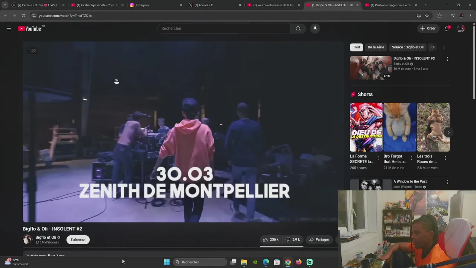The image size is (476, 268).
Task: Switch to Pourquoi la vitesse de la lumière tab
Action: click(x=273, y=5)
